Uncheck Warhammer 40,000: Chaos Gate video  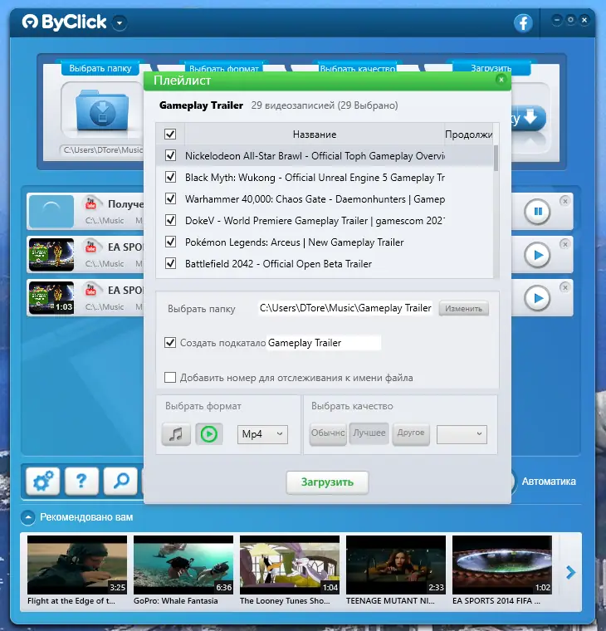[x=170, y=198]
